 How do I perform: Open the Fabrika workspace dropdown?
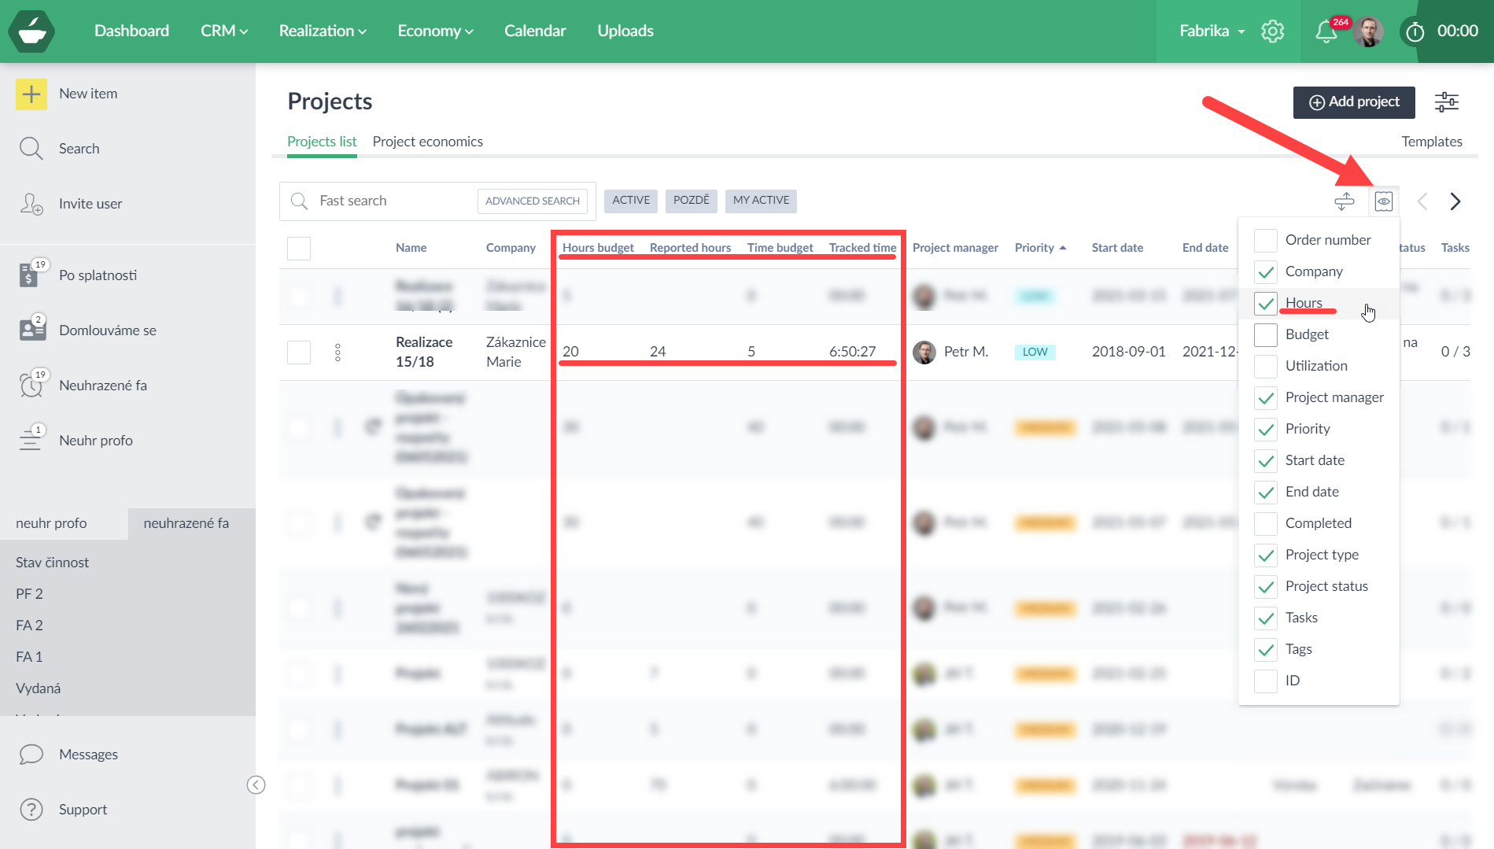1212,31
